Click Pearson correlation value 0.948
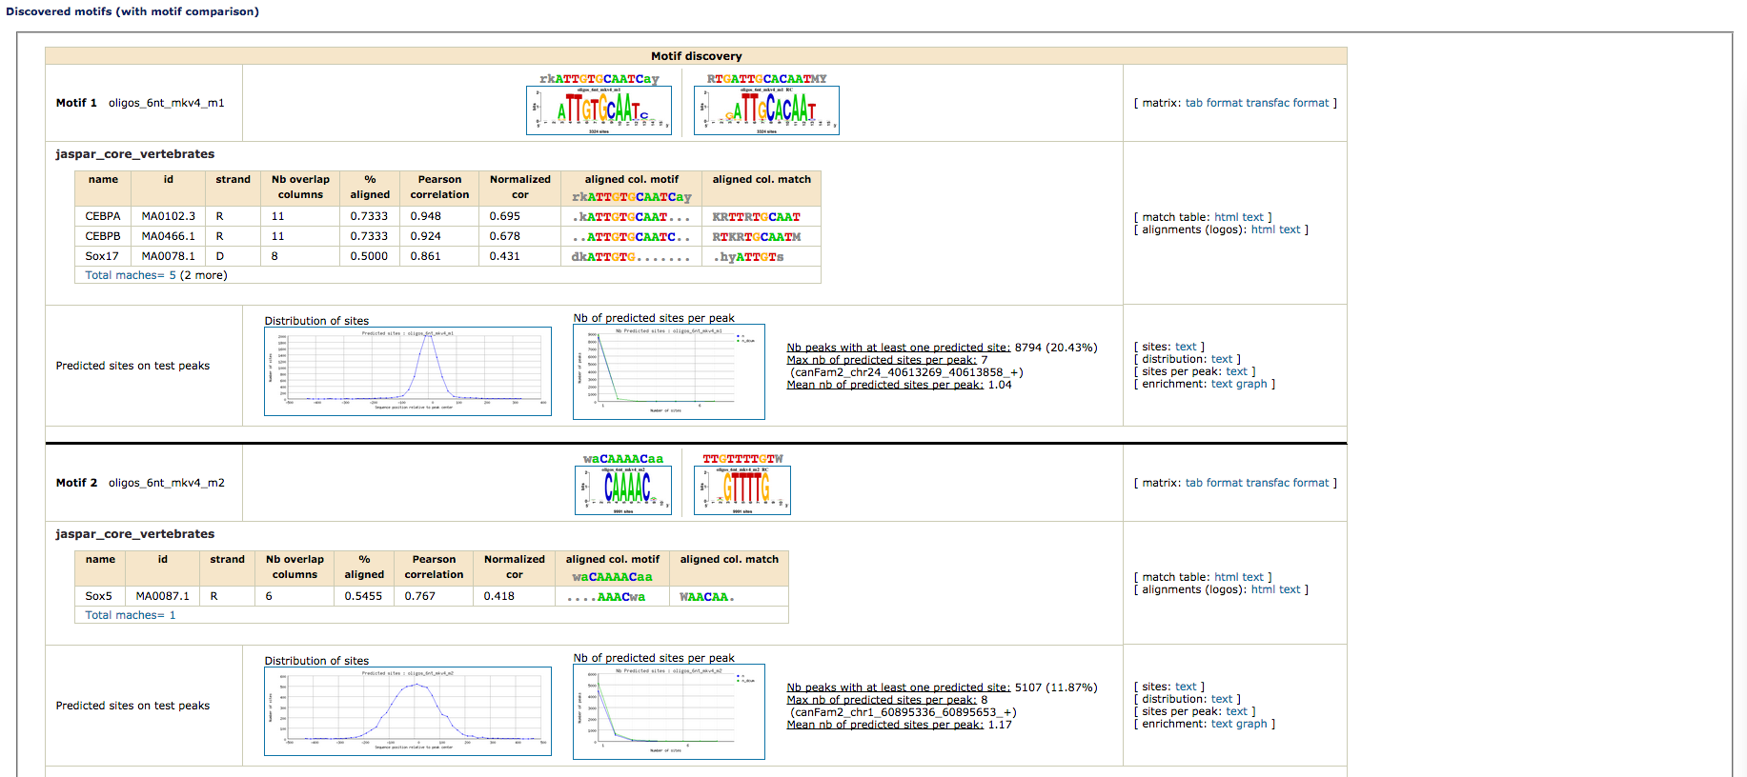Viewport: 1747px width, 777px height. [426, 216]
